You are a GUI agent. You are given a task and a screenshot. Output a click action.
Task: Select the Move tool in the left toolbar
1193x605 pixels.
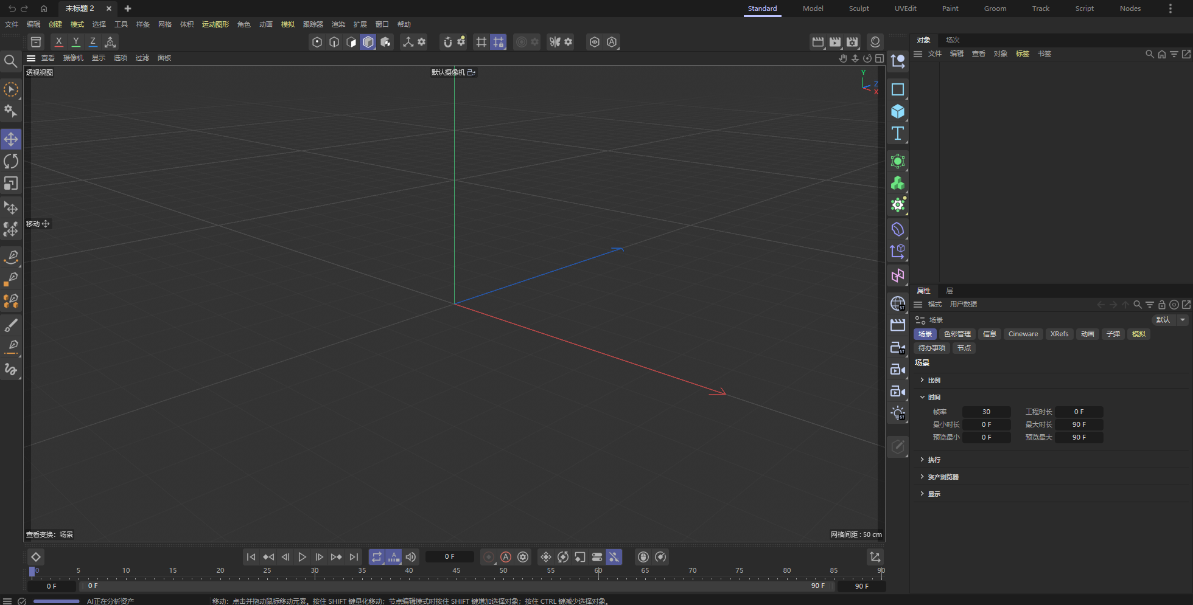11,139
